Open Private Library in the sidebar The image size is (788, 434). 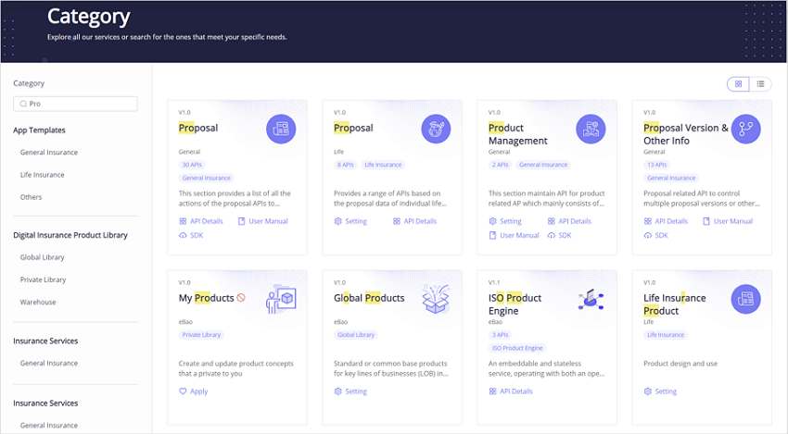click(43, 279)
